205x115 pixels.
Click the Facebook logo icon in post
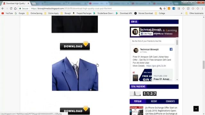coord(171,49)
